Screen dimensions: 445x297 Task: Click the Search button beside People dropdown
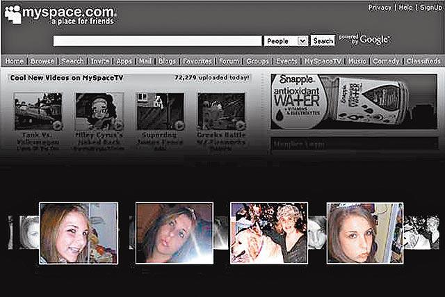323,41
